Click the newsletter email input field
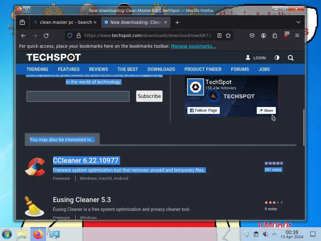The height and width of the screenshot is (241, 321). point(78,96)
